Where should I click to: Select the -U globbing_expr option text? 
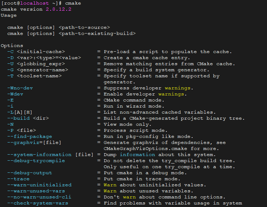(36, 64)
